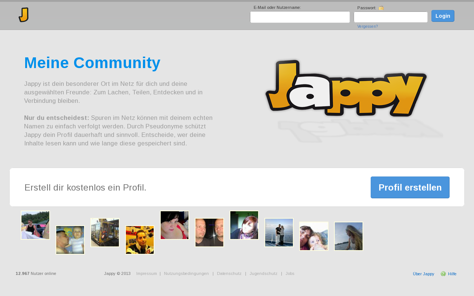
Task: Open the Hilfe link
Action: [452, 274]
